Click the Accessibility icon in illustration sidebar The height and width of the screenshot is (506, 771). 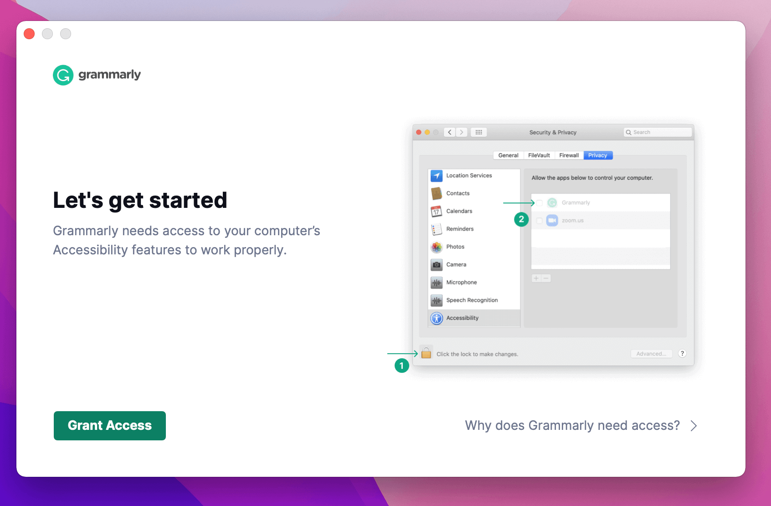click(x=437, y=318)
